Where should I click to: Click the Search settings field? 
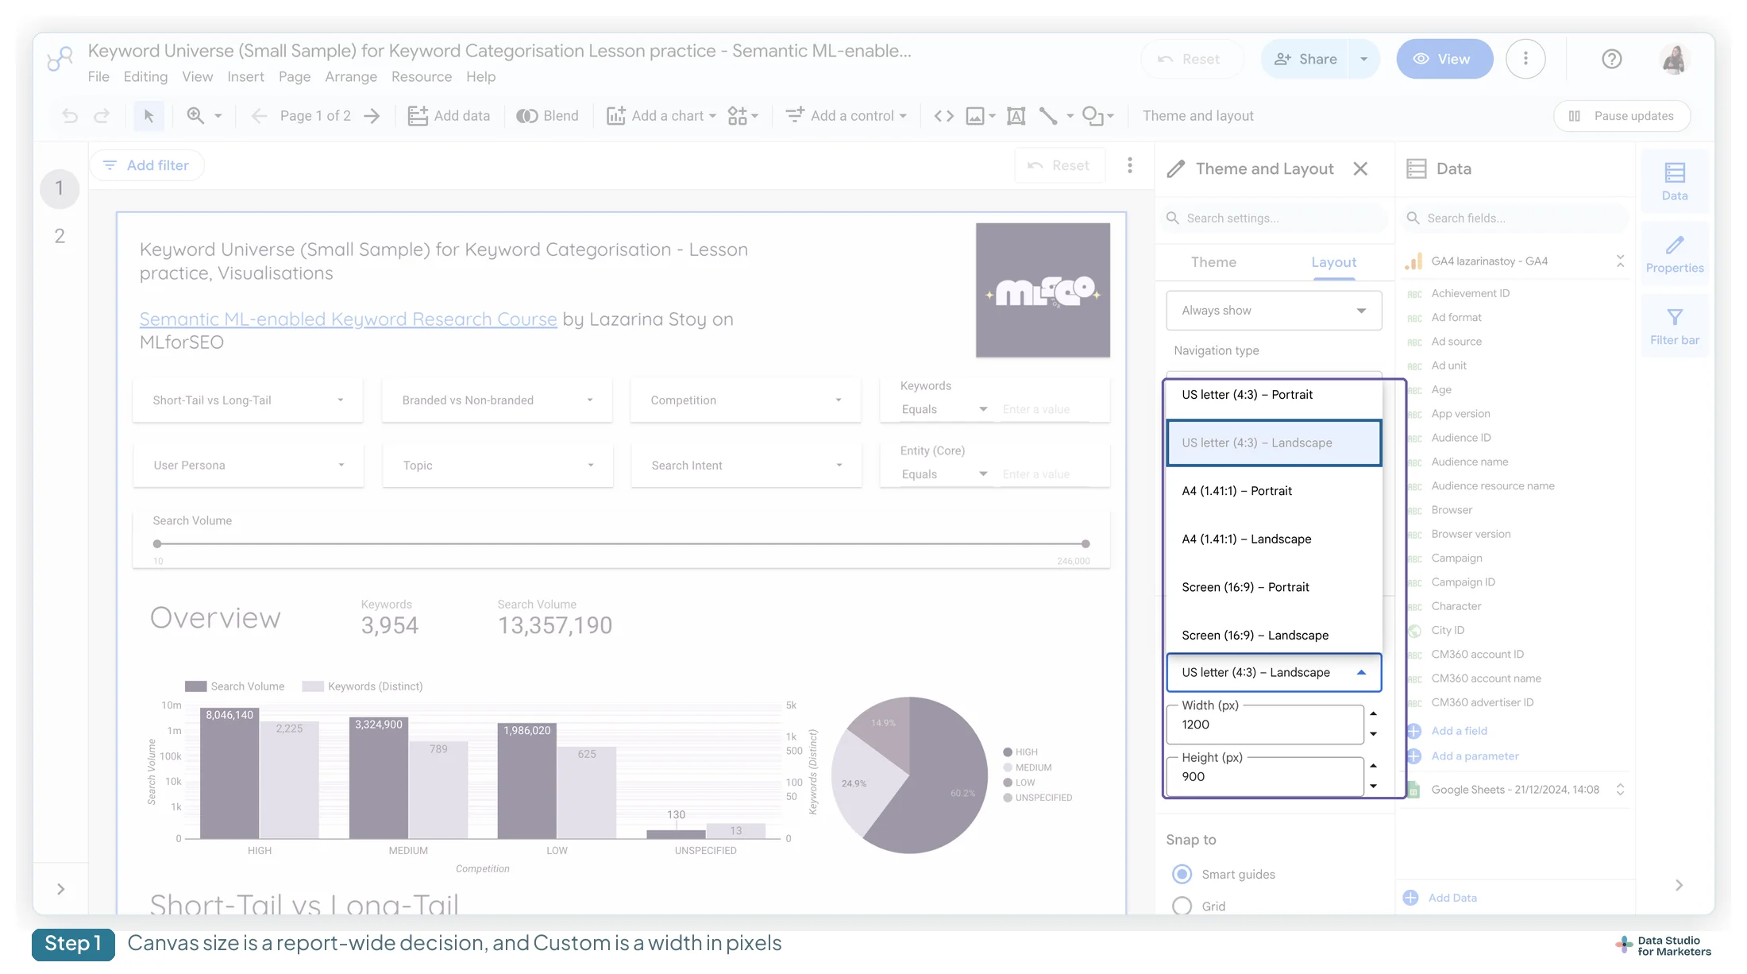click(x=1276, y=218)
